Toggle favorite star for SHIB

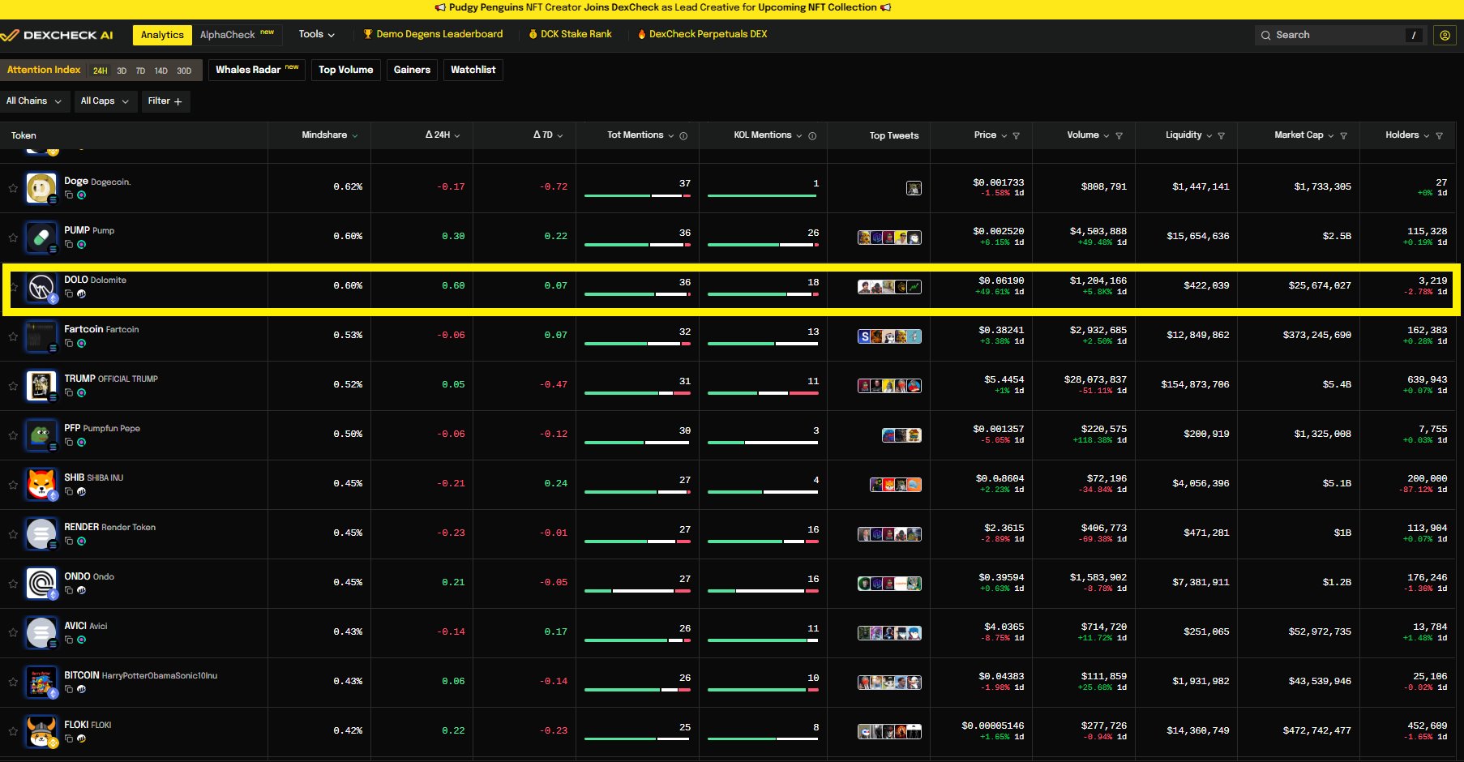(13, 485)
